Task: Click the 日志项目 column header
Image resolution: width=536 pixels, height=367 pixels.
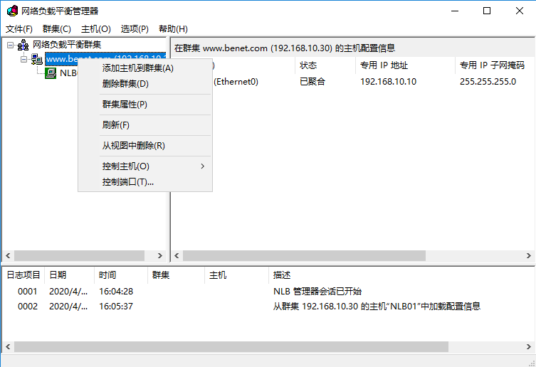Action: tap(23, 275)
